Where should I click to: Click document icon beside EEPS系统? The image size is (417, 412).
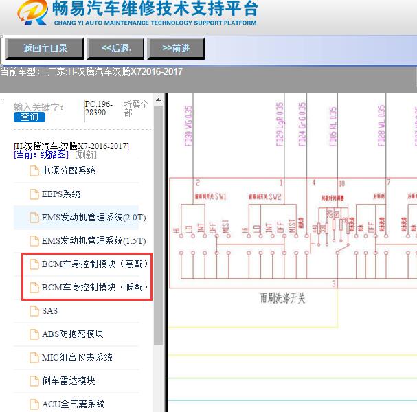(34, 194)
